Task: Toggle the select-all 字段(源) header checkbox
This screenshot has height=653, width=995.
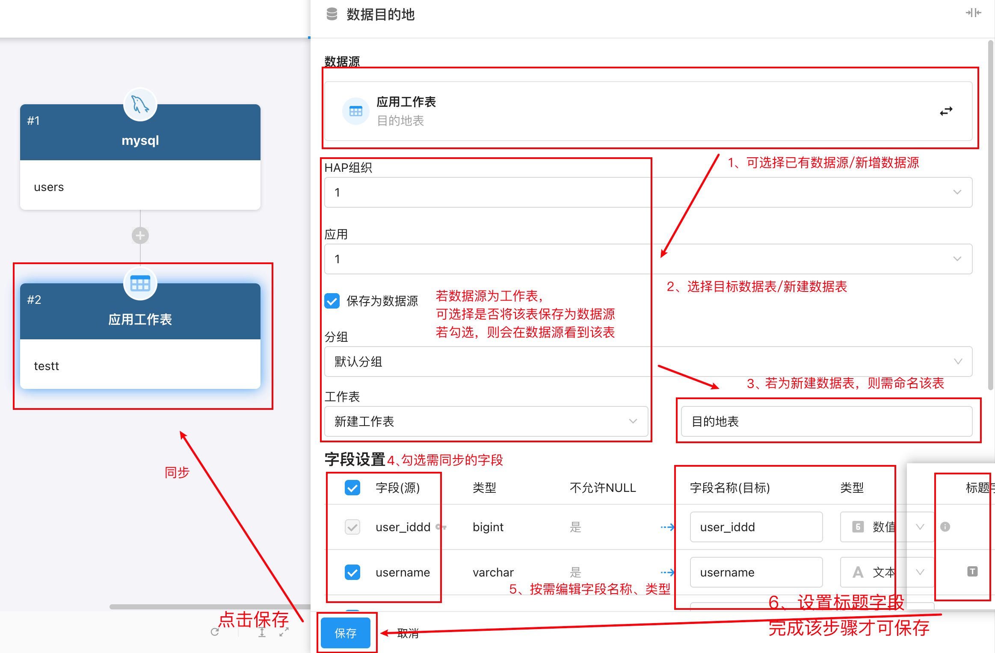Action: (352, 488)
